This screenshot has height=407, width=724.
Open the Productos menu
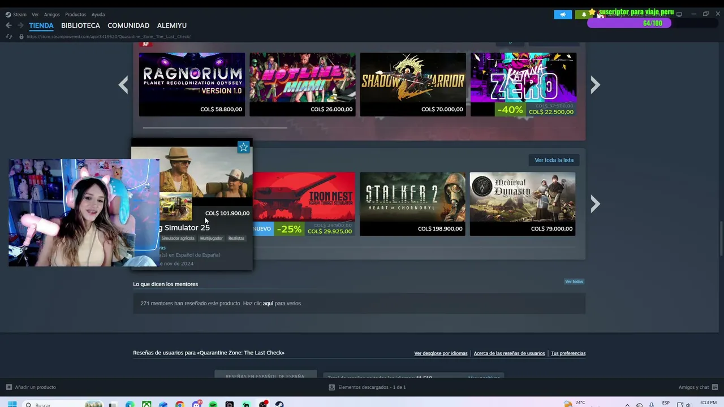(x=76, y=15)
